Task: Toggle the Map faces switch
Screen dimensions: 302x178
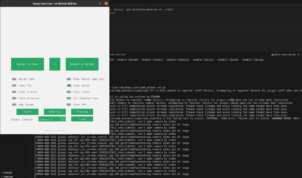Action: [x=14, y=105]
